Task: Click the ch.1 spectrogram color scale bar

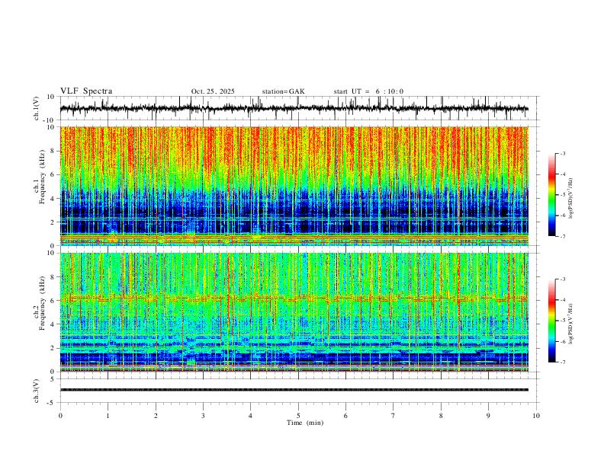Action: point(551,195)
